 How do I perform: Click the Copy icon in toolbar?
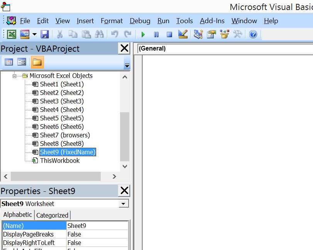point(73,34)
